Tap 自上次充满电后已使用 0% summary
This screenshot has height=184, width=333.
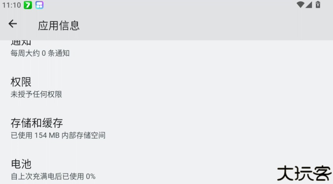(53, 176)
